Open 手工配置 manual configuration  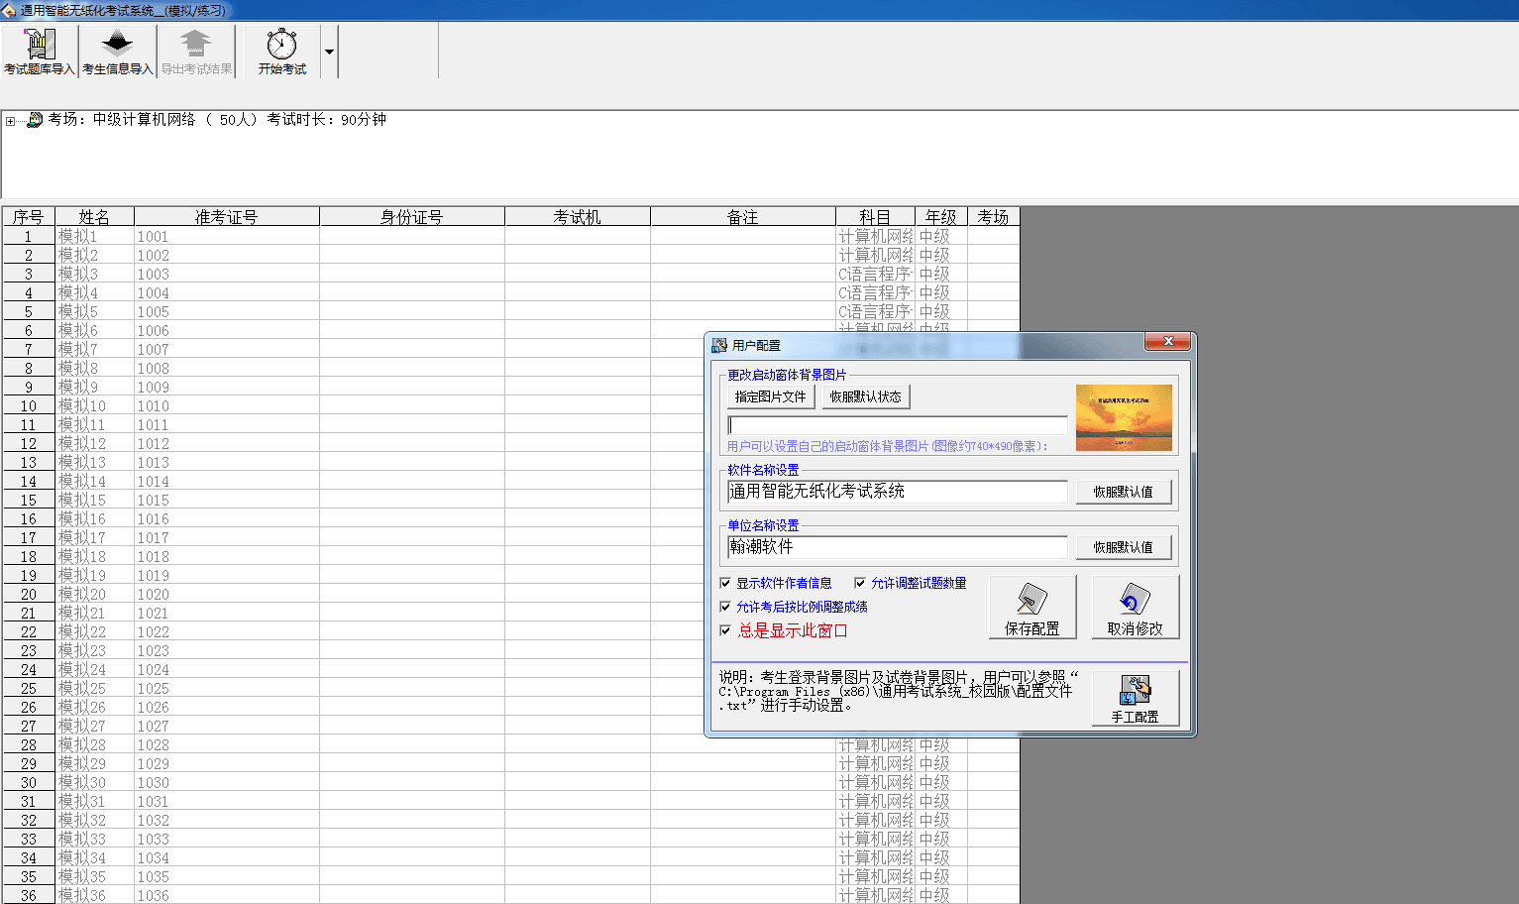click(x=1135, y=698)
